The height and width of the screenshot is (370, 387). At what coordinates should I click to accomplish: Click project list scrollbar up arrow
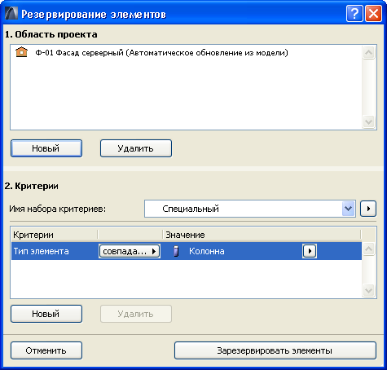click(369, 52)
